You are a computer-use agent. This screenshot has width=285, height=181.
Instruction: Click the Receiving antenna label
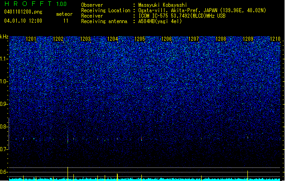click(104, 21)
